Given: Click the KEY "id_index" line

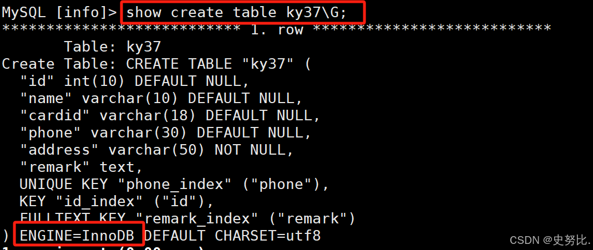Looking at the screenshot, I should (117, 201).
